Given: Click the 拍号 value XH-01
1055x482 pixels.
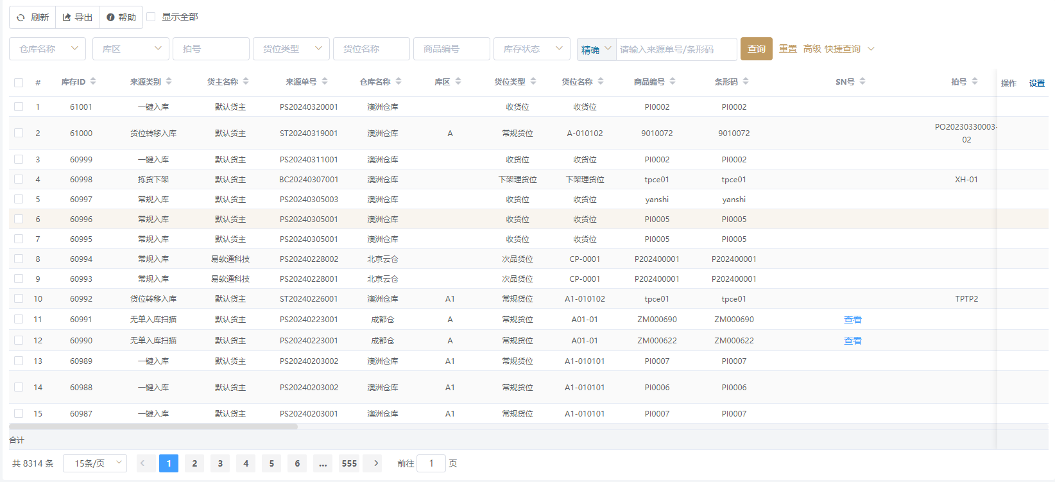Looking at the screenshot, I should tap(966, 179).
